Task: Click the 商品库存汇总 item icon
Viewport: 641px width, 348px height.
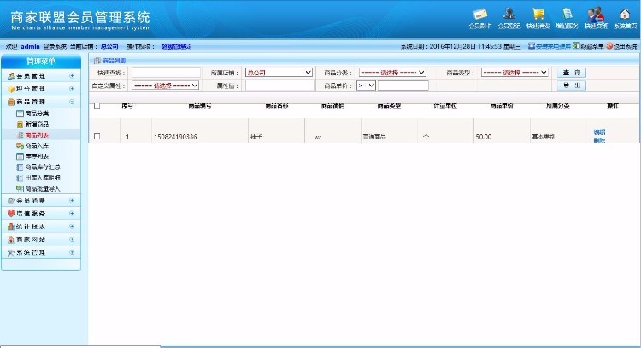Action: [x=20, y=168]
